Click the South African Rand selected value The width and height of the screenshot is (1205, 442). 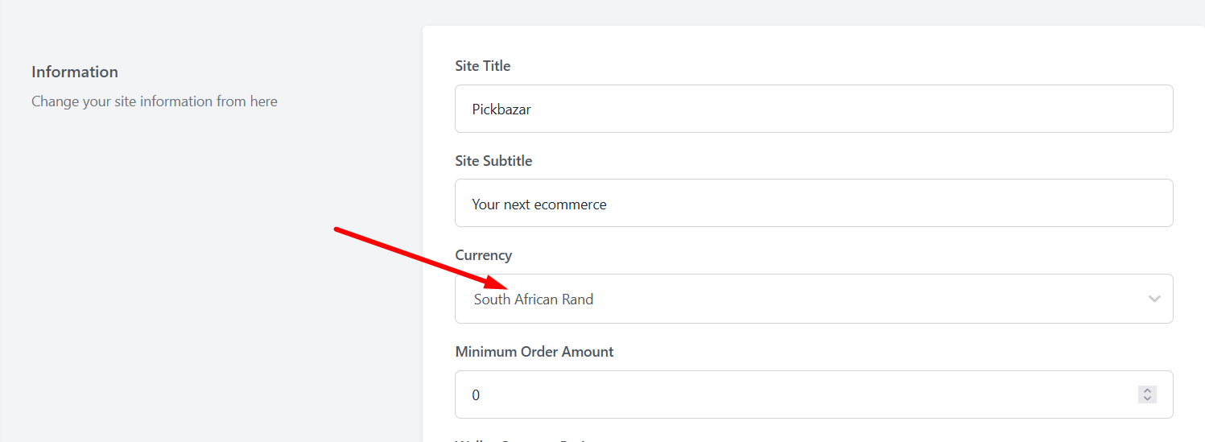click(534, 299)
